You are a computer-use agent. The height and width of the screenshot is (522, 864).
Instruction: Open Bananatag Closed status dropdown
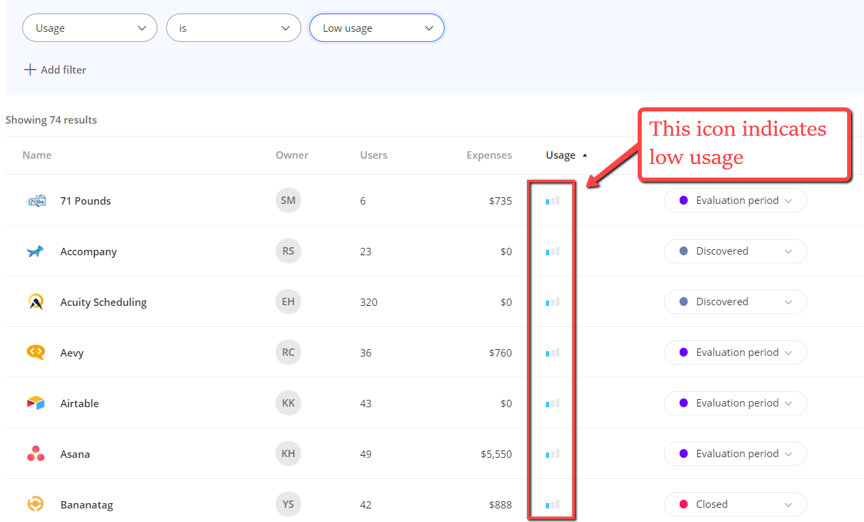point(736,504)
